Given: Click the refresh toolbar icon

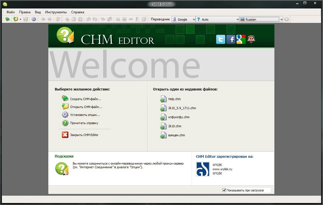Looking at the screenshot, I should (58, 19).
